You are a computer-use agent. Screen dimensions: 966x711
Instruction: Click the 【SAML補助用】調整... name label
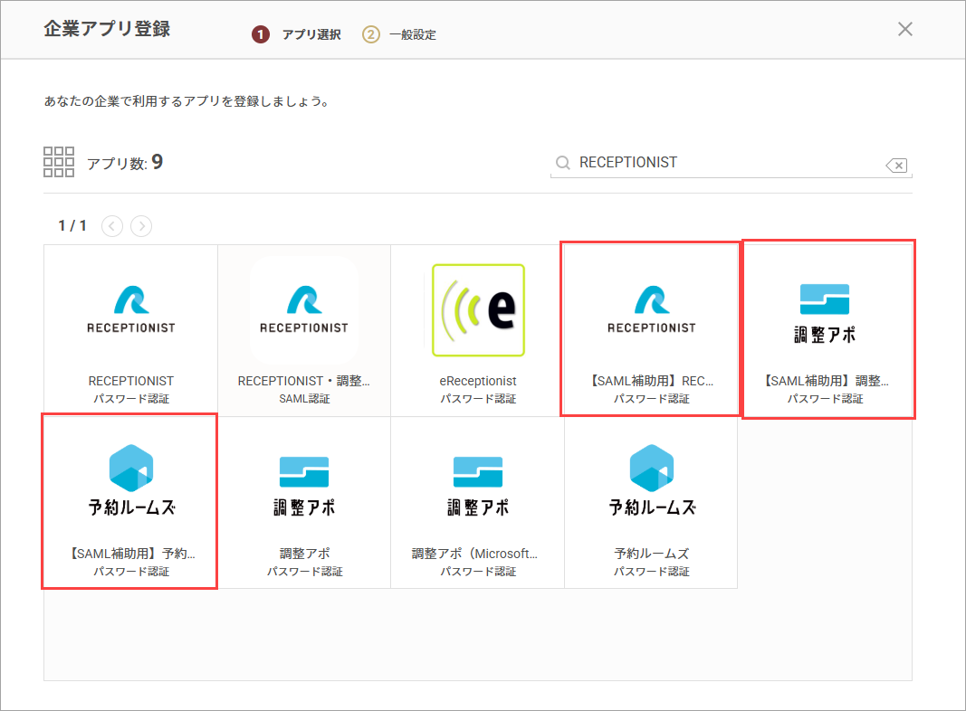pos(825,381)
